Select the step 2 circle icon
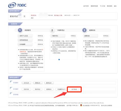The width and height of the screenshot is (121, 111). (52, 30)
